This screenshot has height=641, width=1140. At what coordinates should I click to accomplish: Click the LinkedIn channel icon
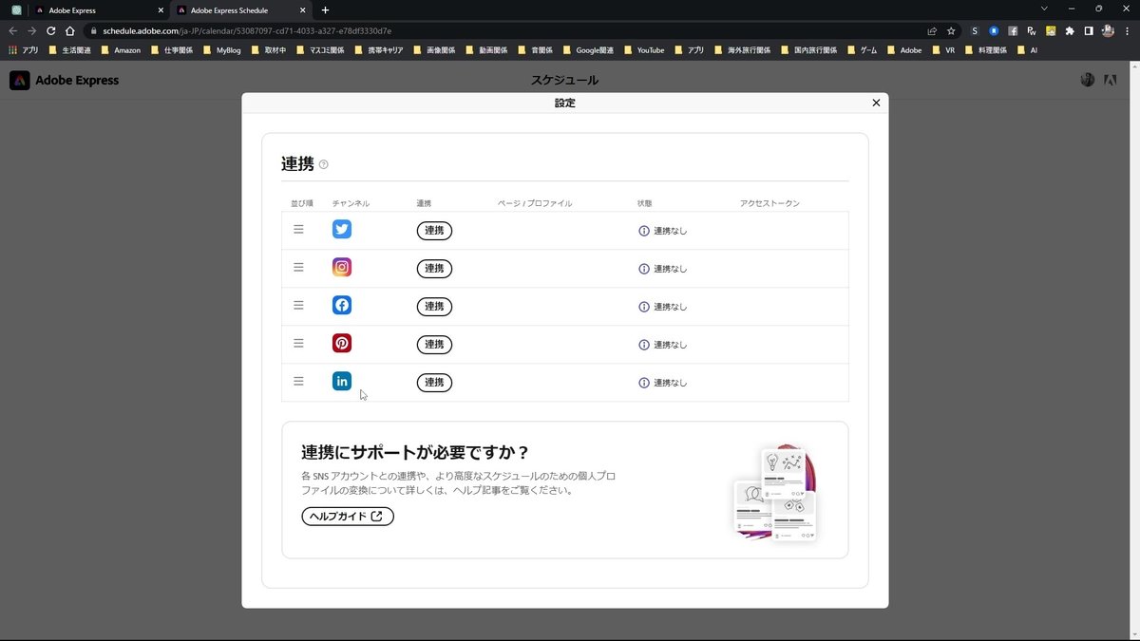342,381
